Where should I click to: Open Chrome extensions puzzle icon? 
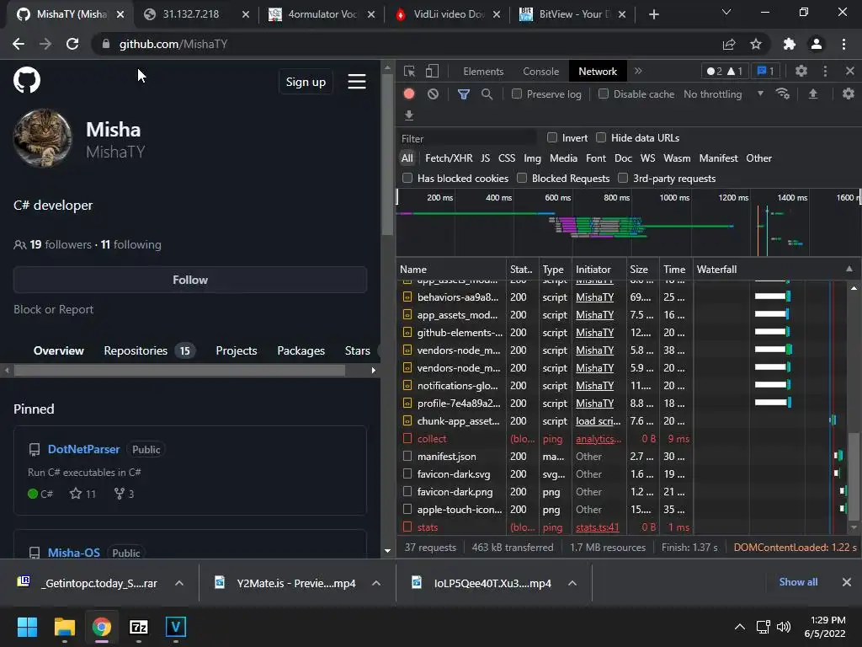pyautogui.click(x=790, y=44)
